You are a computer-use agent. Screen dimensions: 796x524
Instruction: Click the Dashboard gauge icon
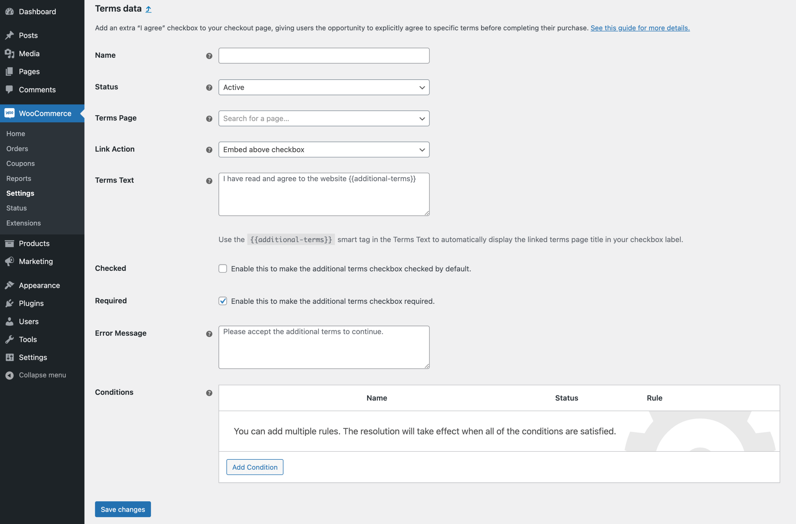tap(9, 12)
